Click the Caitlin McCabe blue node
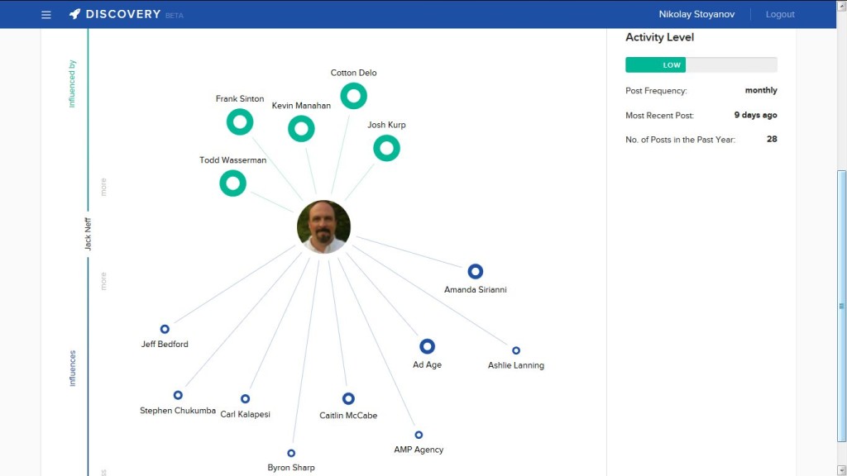This screenshot has width=847, height=476. click(x=348, y=398)
